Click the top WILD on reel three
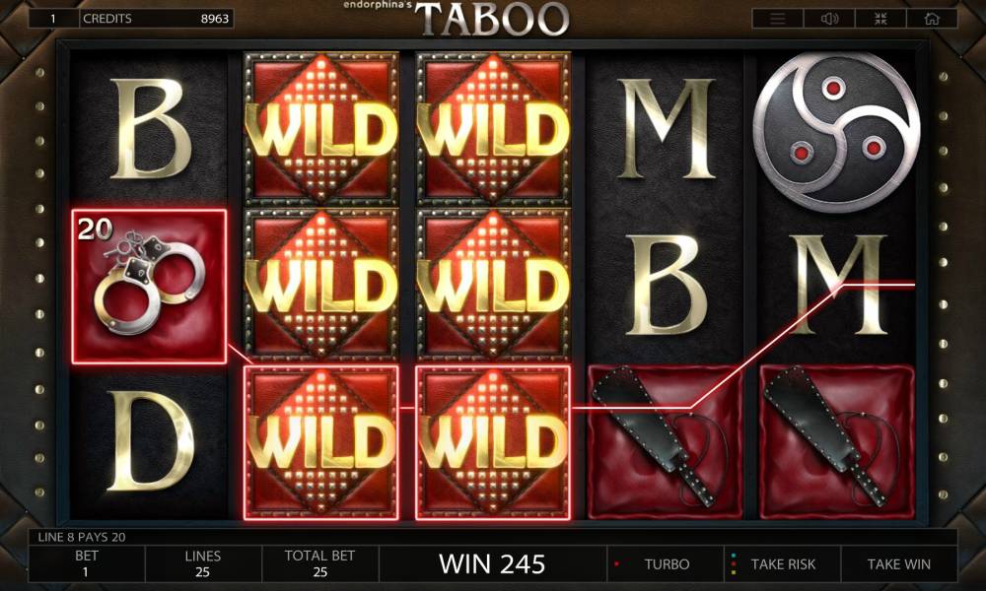This screenshot has height=591, width=986. tap(493, 129)
